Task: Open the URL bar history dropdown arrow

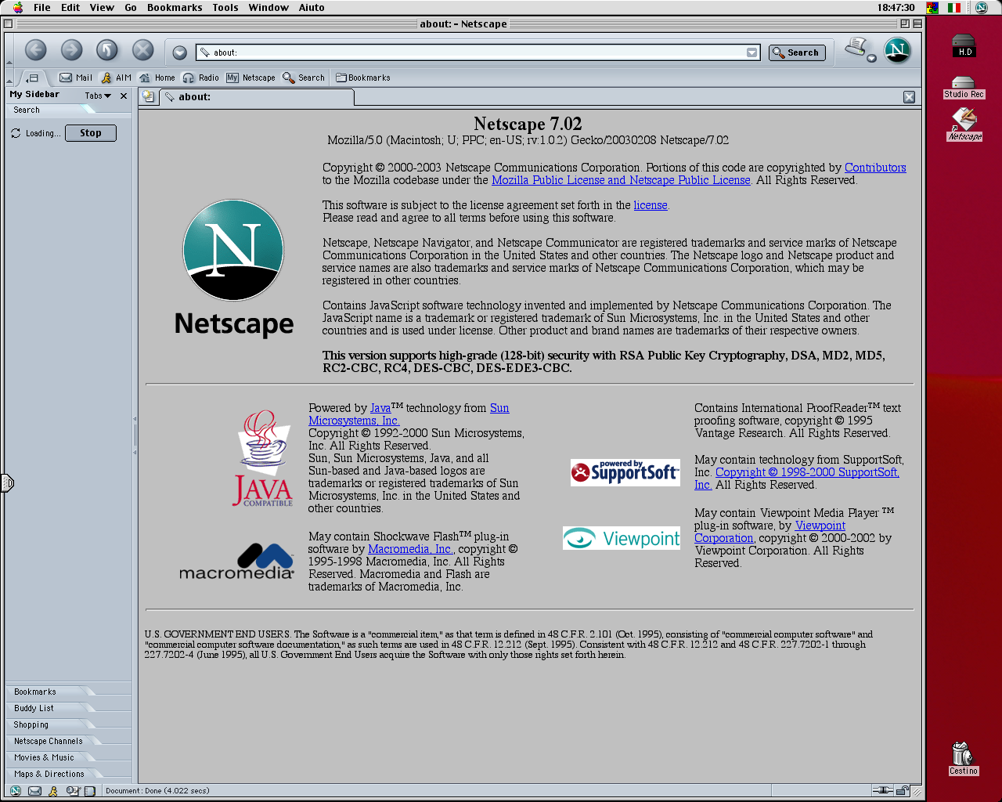Action: click(x=751, y=52)
